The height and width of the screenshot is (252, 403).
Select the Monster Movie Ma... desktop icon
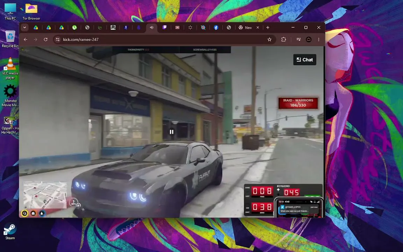coord(10,96)
